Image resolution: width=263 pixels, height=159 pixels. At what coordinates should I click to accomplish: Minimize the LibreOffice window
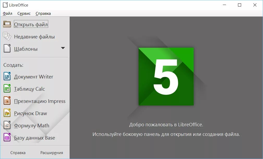[224, 5]
